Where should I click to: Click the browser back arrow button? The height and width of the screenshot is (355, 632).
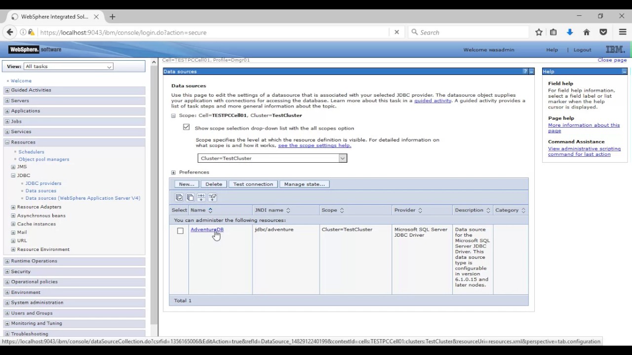(10, 32)
